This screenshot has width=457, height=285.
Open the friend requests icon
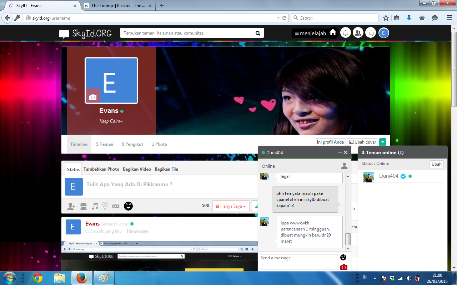pyautogui.click(x=358, y=33)
